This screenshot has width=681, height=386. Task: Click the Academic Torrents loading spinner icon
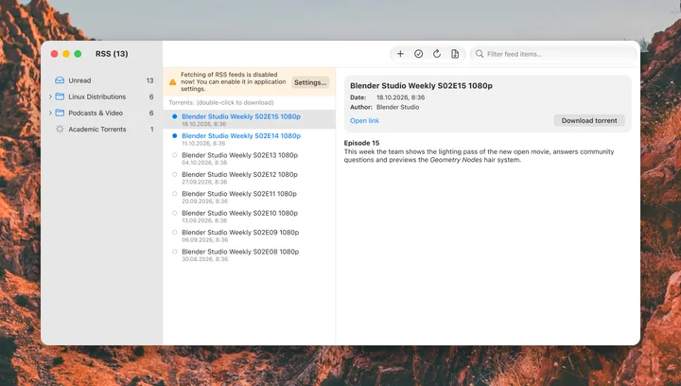coord(60,129)
